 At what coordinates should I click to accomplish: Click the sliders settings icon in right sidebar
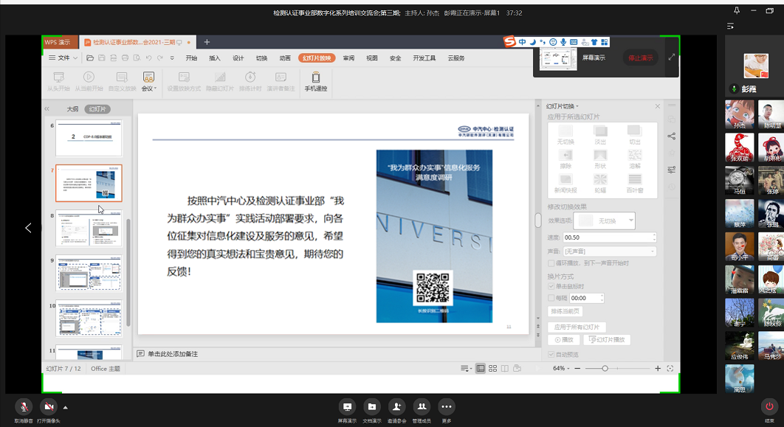(x=672, y=170)
